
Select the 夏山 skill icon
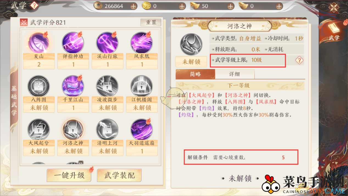39,43
